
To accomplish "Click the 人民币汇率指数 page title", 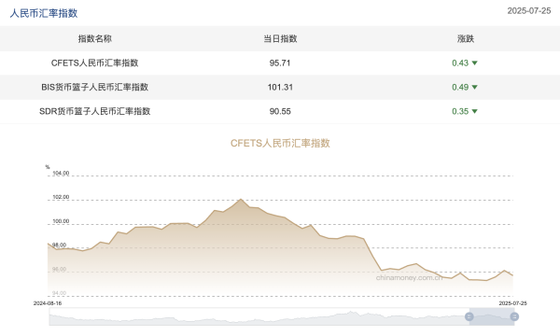I will [x=44, y=13].
